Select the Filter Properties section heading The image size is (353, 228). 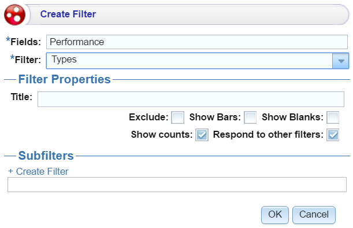(64, 79)
